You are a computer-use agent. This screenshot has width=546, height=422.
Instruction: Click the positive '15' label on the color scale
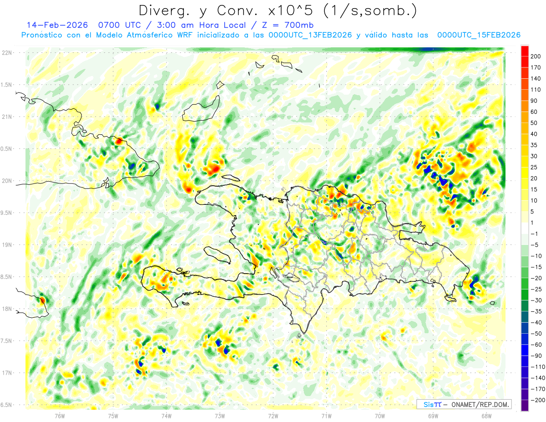pyautogui.click(x=535, y=189)
